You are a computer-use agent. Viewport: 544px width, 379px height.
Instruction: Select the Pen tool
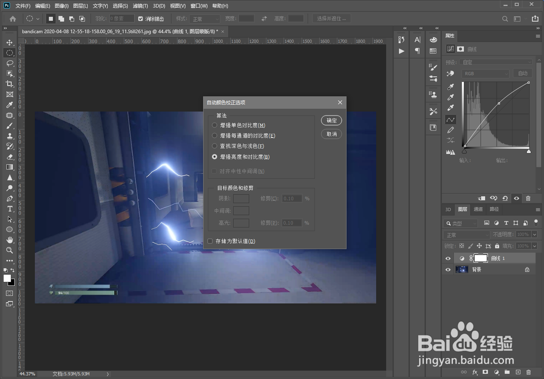(x=10, y=198)
